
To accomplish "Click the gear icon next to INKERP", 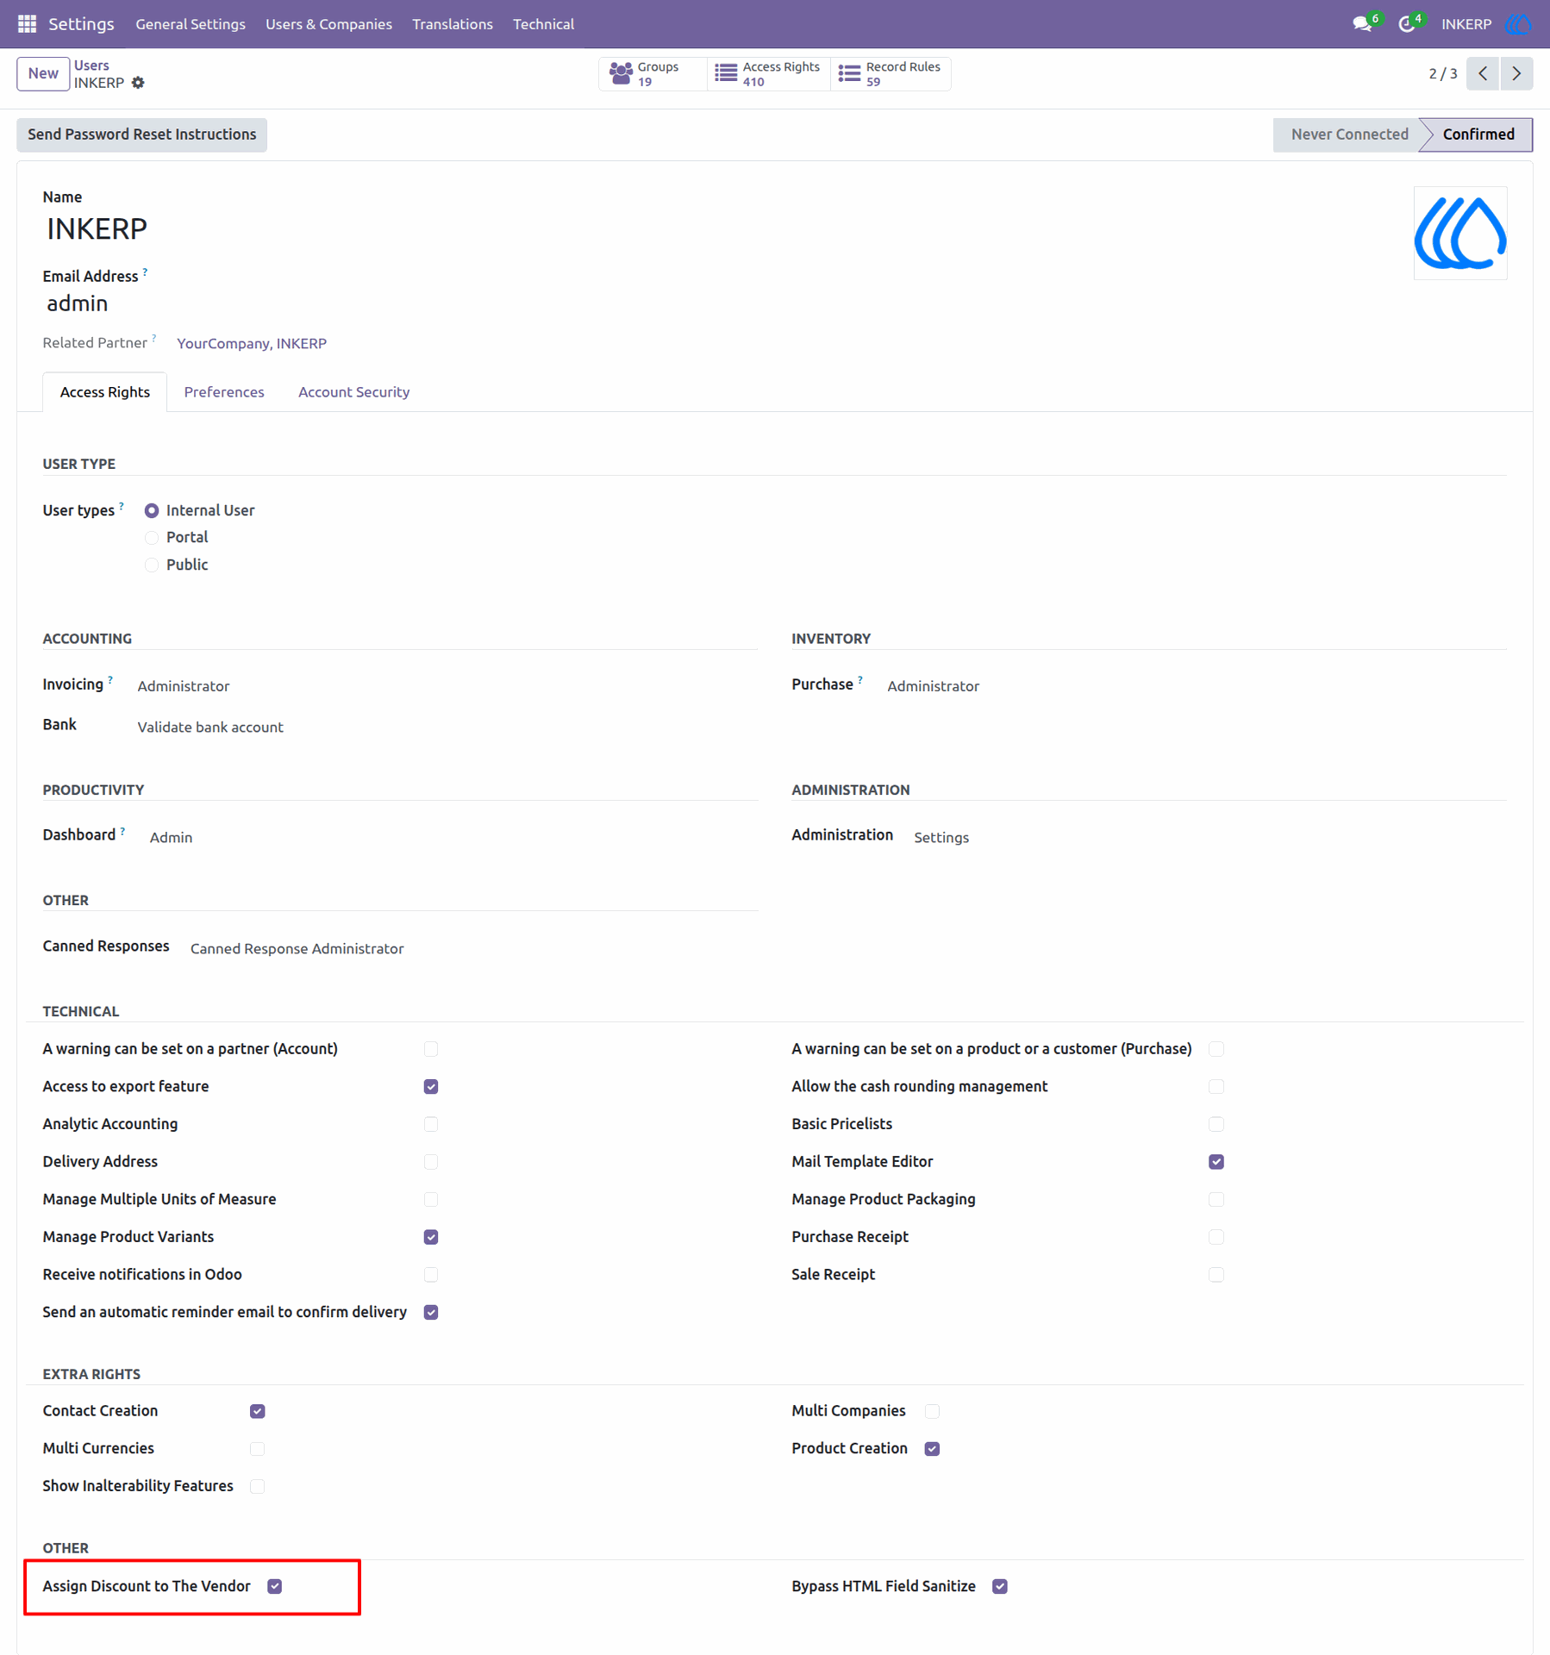I will (x=138, y=83).
